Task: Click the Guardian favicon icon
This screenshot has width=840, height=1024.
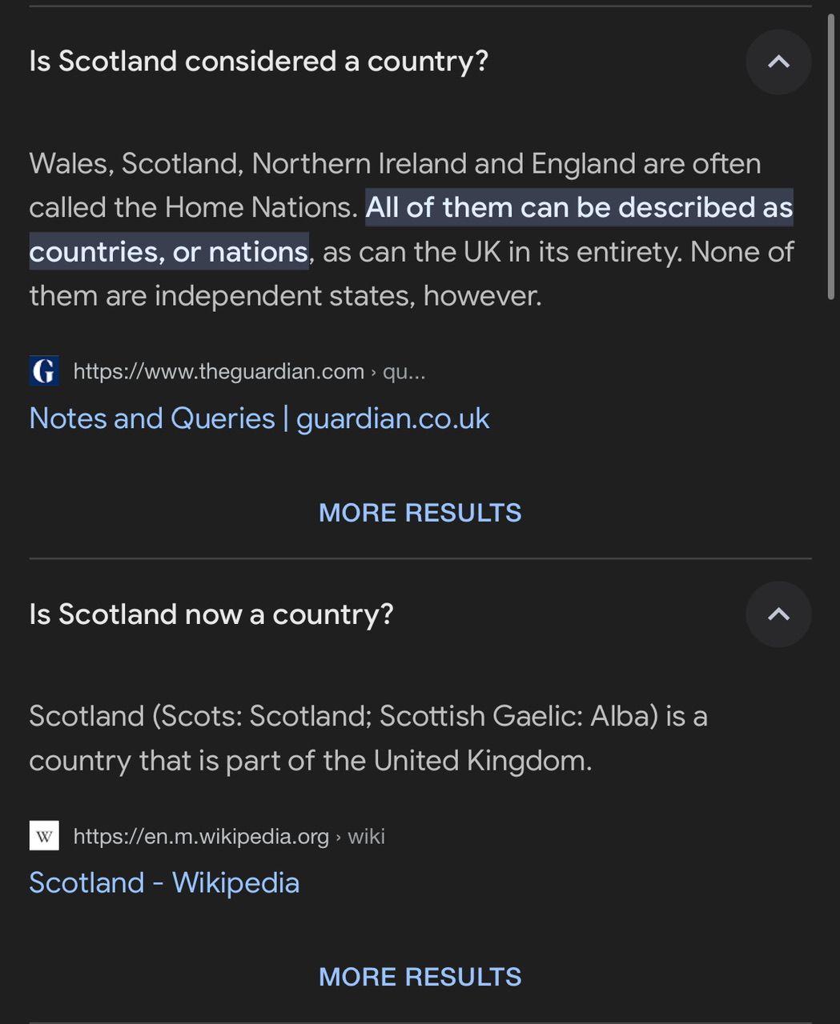Action: tap(44, 371)
